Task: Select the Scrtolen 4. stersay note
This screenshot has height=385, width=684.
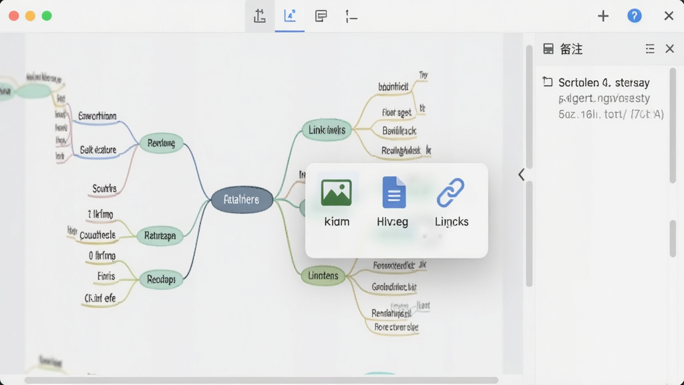Action: 604,82
